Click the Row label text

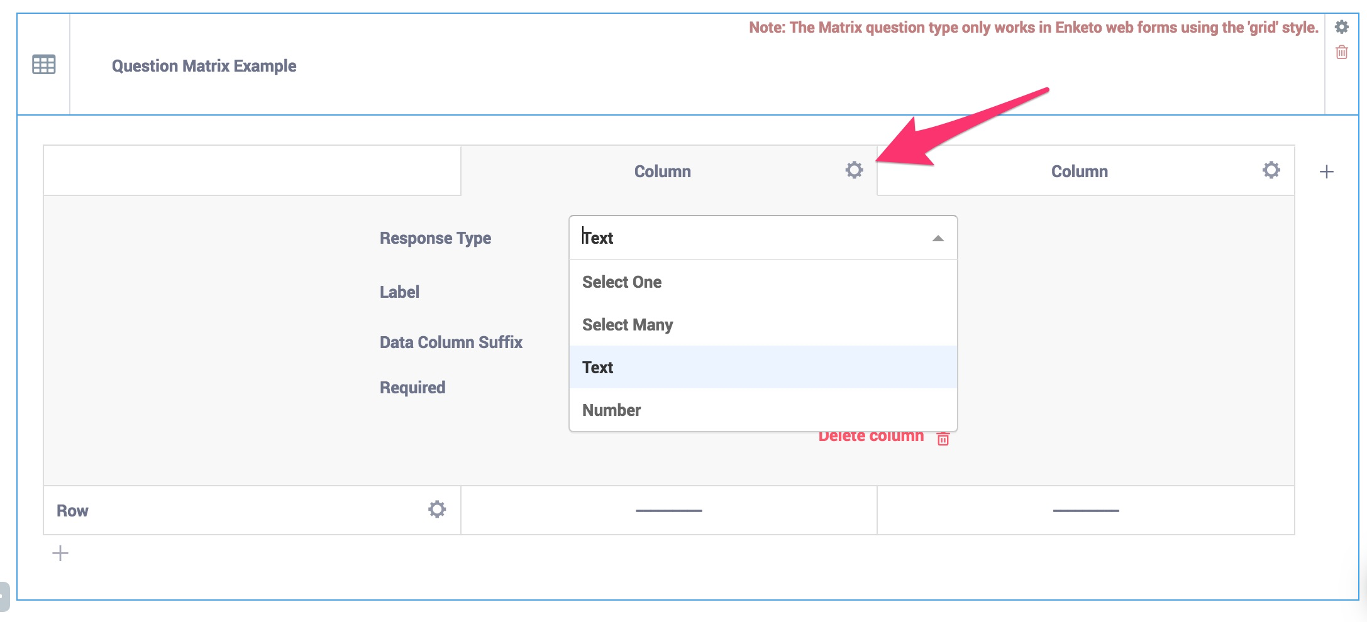[x=72, y=511]
